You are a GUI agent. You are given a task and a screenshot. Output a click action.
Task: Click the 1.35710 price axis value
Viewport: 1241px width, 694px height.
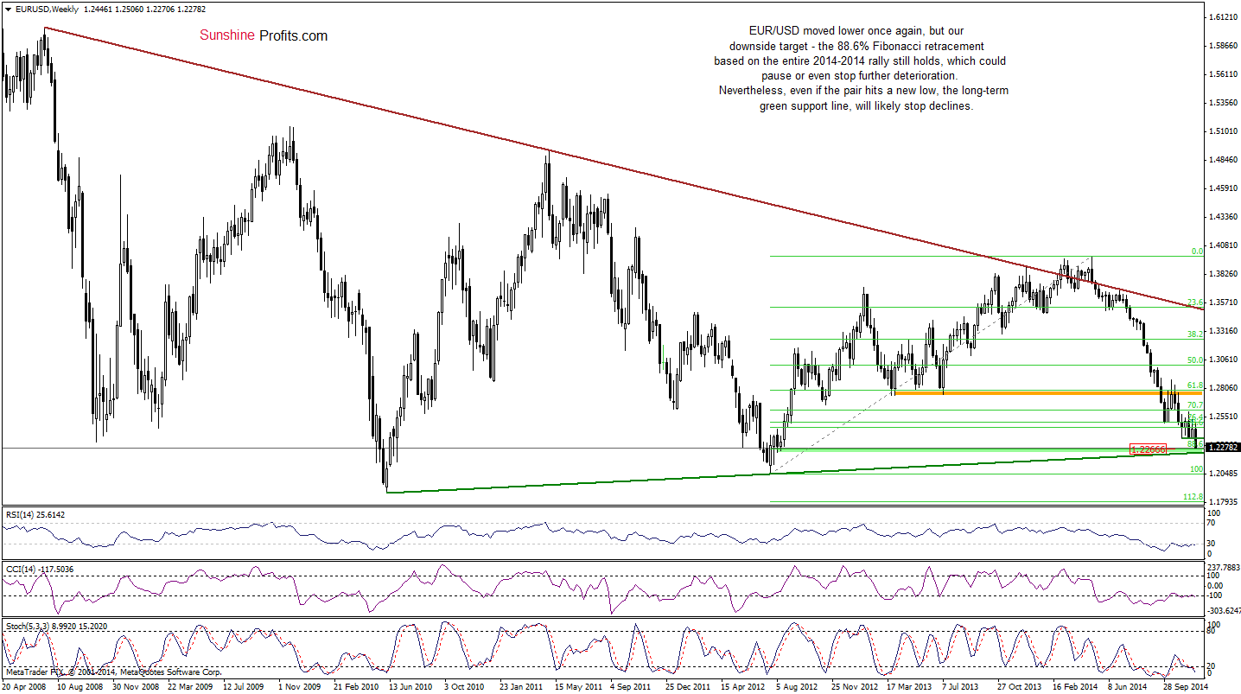(1223, 302)
